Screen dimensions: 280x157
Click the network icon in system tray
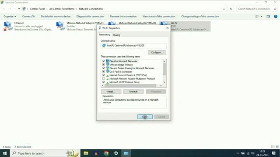point(248,153)
